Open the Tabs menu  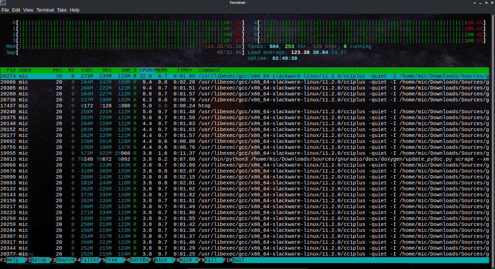click(x=62, y=10)
